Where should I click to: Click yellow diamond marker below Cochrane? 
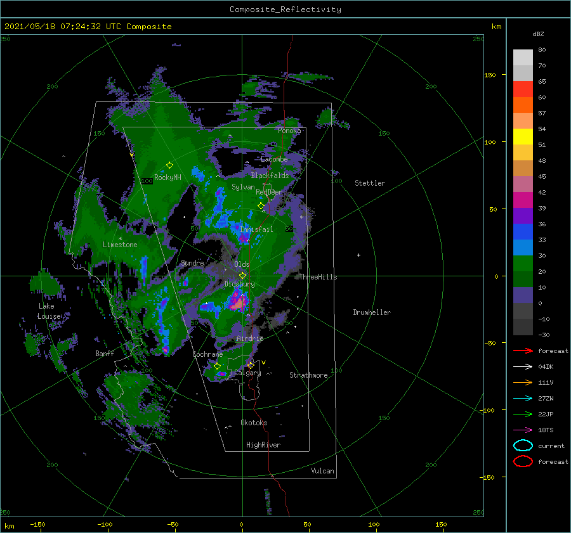coord(218,366)
